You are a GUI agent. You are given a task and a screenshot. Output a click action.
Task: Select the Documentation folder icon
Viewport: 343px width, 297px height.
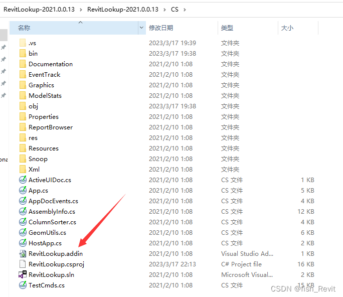click(x=23, y=64)
